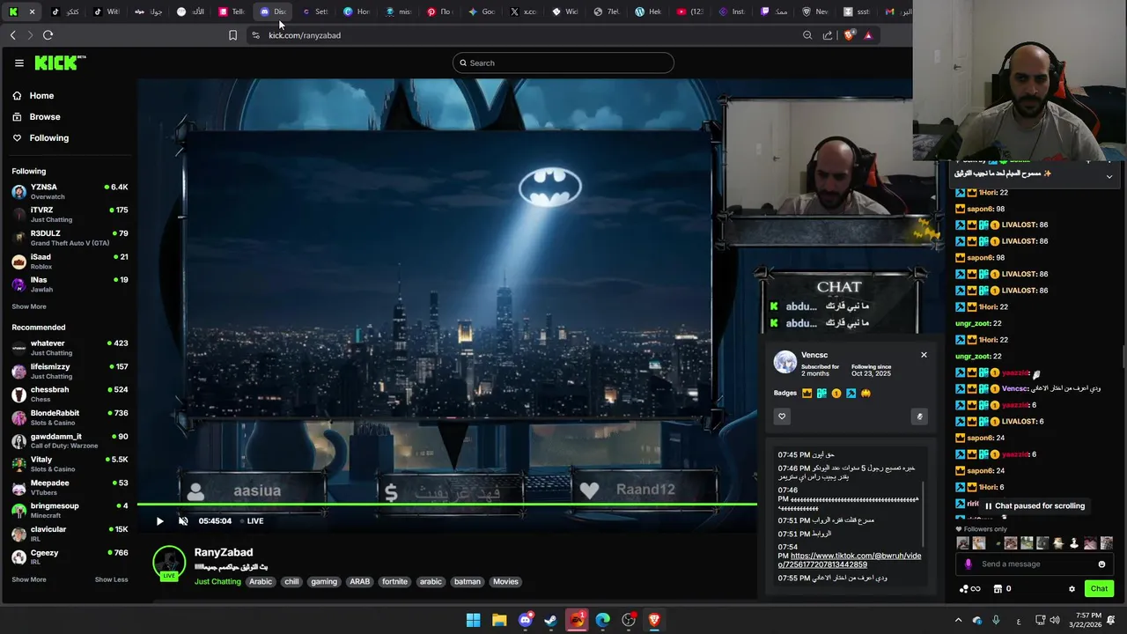Viewport: 1127px width, 634px height.
Task: Open recommended channel gawddamm_it
Action: coord(70,440)
